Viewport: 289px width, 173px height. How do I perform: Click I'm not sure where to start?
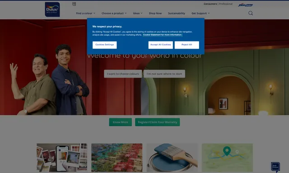[164, 74]
